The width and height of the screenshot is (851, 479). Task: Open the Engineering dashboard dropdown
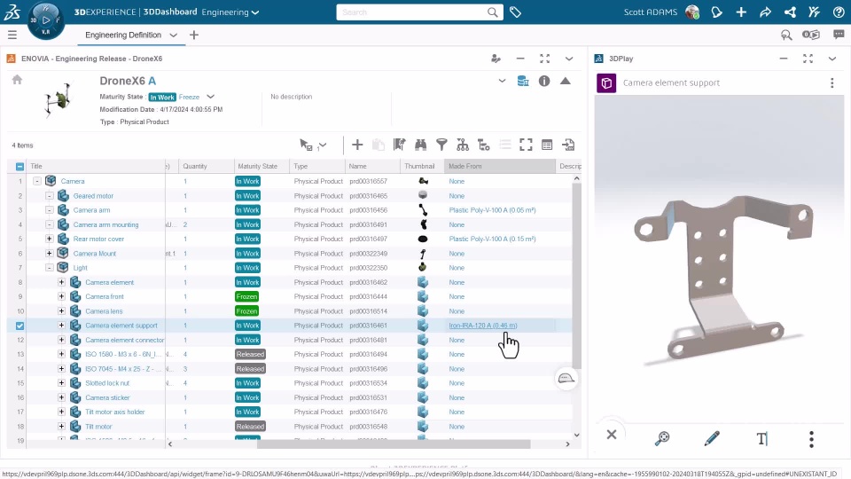pos(230,12)
